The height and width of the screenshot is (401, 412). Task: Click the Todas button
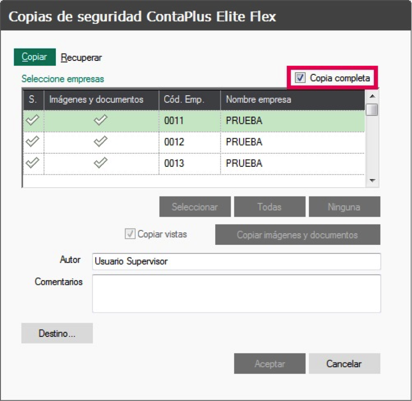pos(270,207)
